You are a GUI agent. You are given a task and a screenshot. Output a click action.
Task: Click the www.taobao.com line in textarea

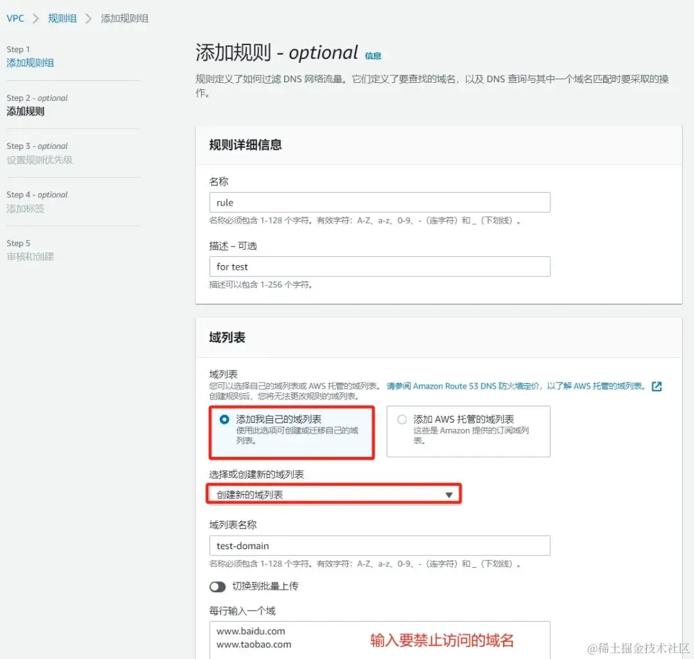point(254,645)
